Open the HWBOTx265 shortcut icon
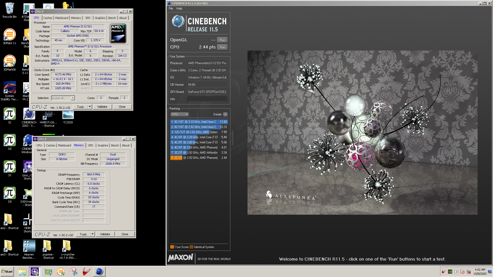This screenshot has height=277, width=493. point(49,119)
